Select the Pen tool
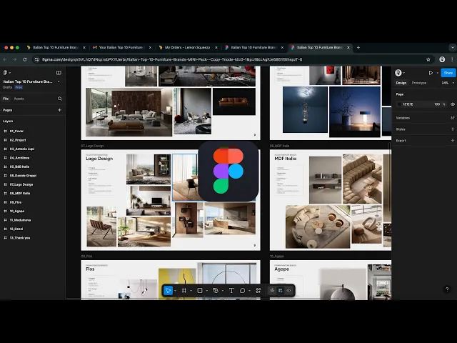 (216, 291)
